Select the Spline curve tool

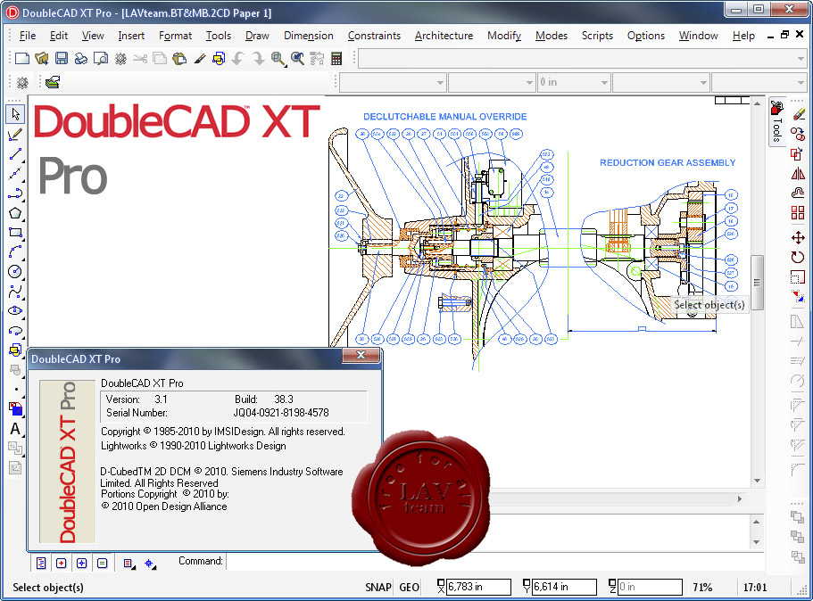(15, 292)
